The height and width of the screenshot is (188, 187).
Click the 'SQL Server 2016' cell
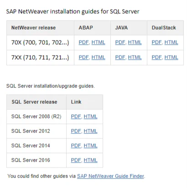pyautogui.click(x=36, y=160)
